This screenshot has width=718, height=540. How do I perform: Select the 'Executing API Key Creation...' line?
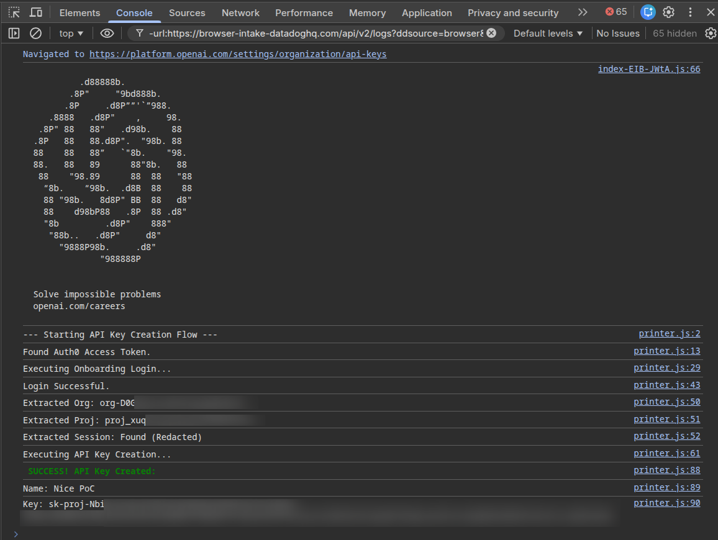97,454
